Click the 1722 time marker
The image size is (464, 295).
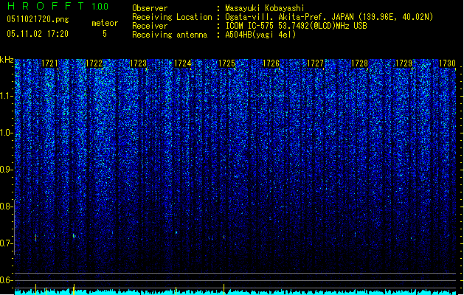pos(94,63)
